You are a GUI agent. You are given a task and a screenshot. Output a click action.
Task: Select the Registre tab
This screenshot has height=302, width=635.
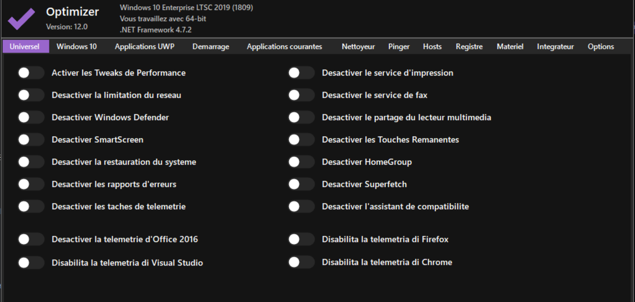[x=469, y=47]
